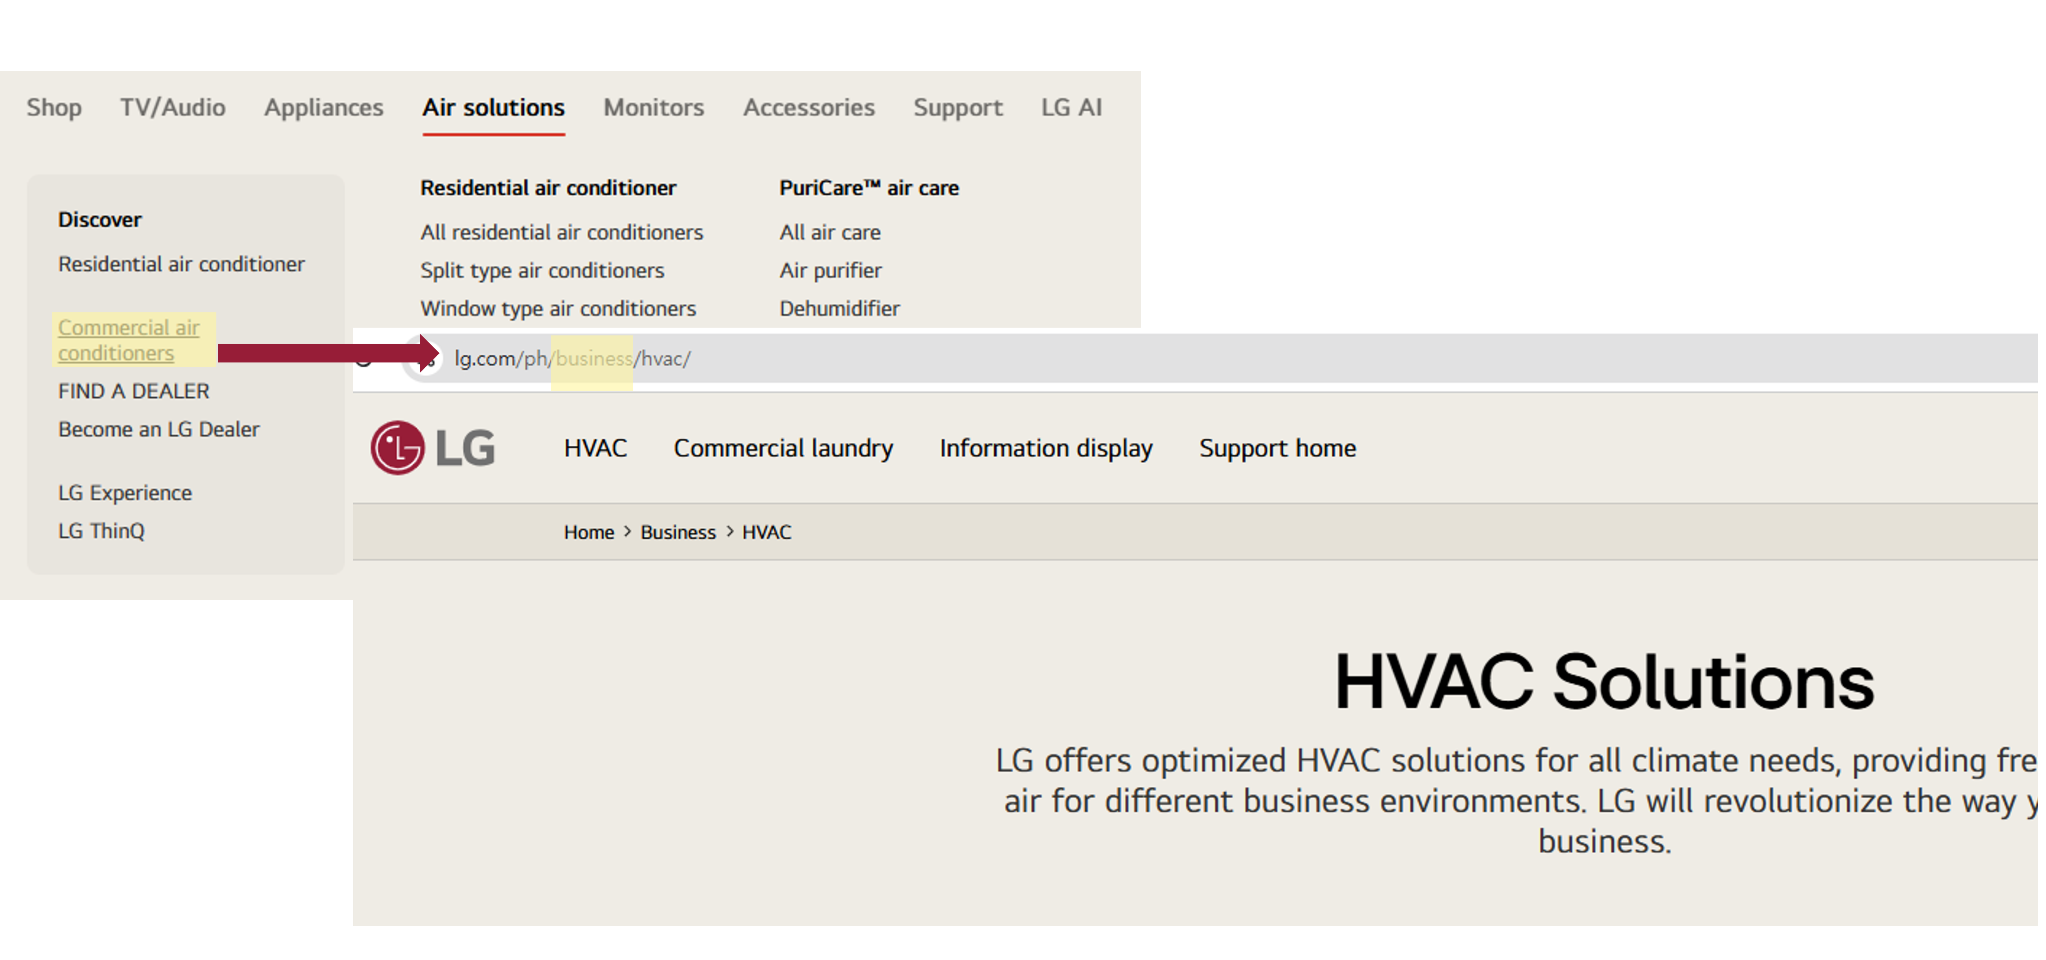Click Home in the breadcrumb

(588, 532)
